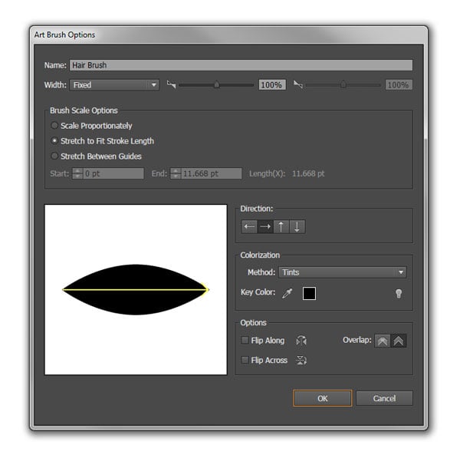Enable the Flip Across checkbox

pos(245,360)
